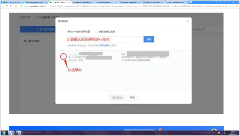Click the company tax number search field
240x136 pixels.
point(105,39)
